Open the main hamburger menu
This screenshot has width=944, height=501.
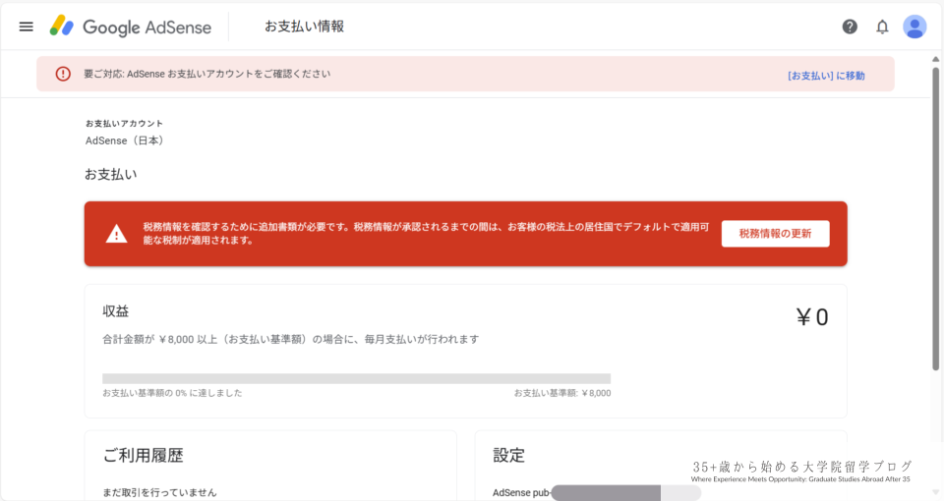click(27, 27)
